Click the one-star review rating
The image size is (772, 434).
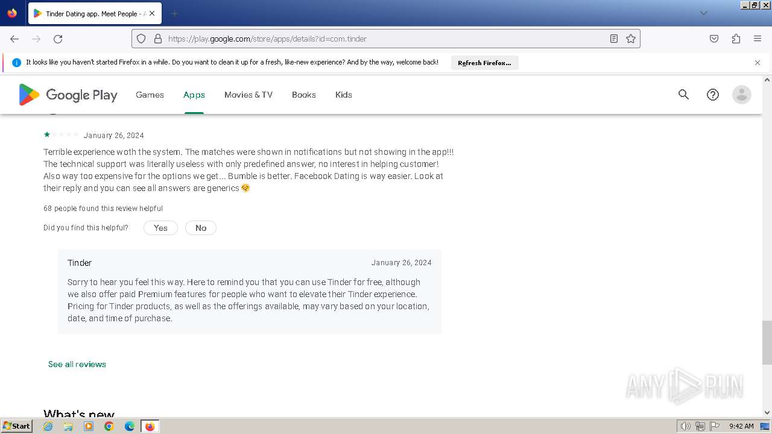(x=61, y=134)
